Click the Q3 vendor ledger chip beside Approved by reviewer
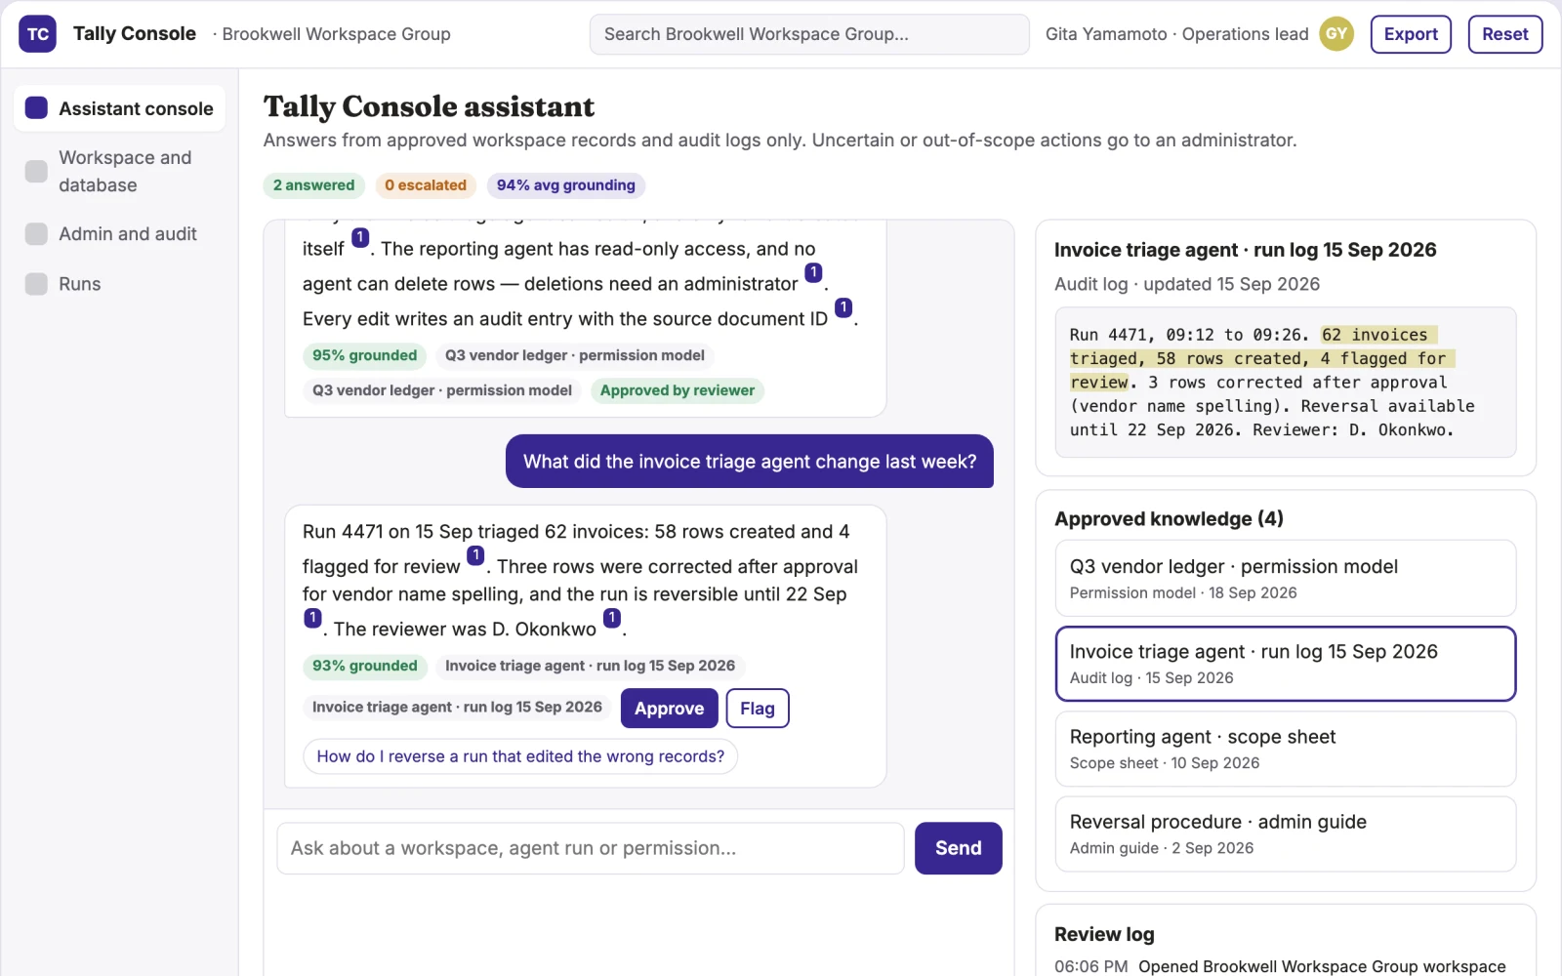 pyautogui.click(x=442, y=390)
